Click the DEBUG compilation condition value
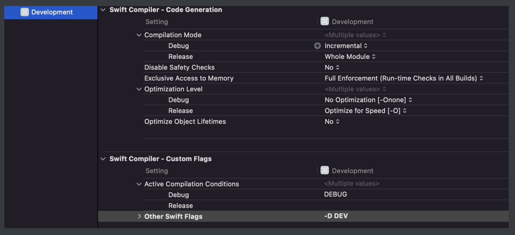 pos(335,194)
